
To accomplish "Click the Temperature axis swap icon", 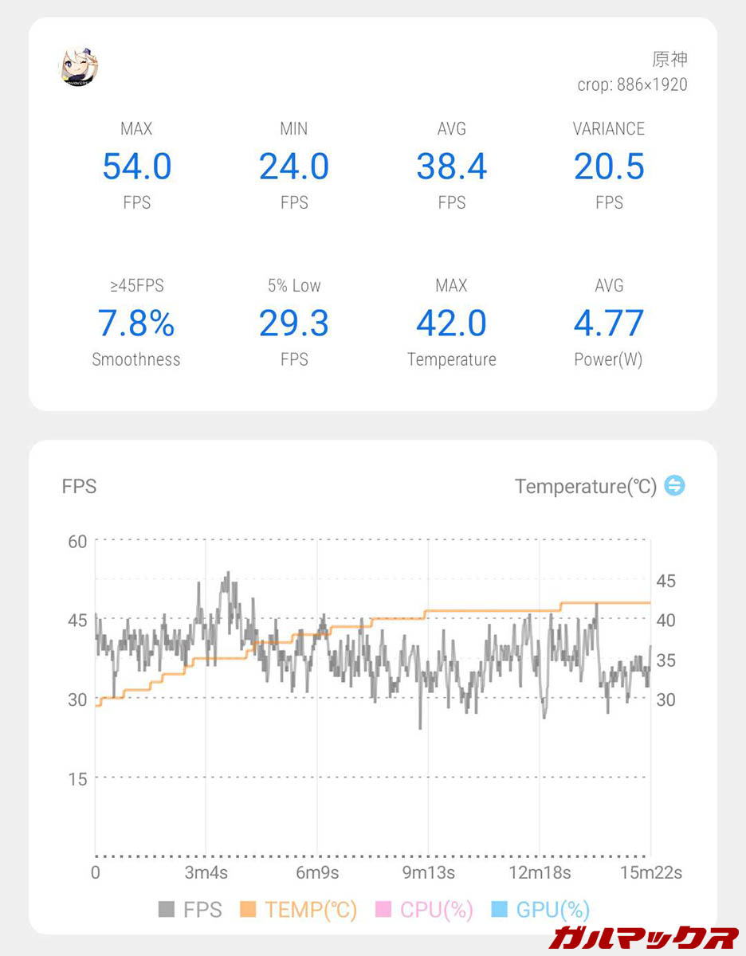I will (x=674, y=485).
